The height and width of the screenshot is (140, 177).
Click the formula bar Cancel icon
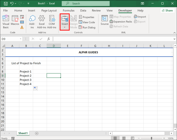(x=33, y=39)
